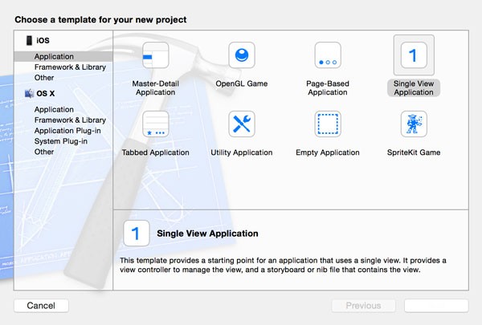The image size is (482, 325).
Task: Click the Page-Based Application label
Action: click(x=328, y=87)
